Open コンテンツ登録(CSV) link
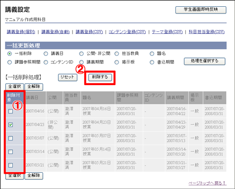This screenshot has width=235, height=189. (127, 32)
